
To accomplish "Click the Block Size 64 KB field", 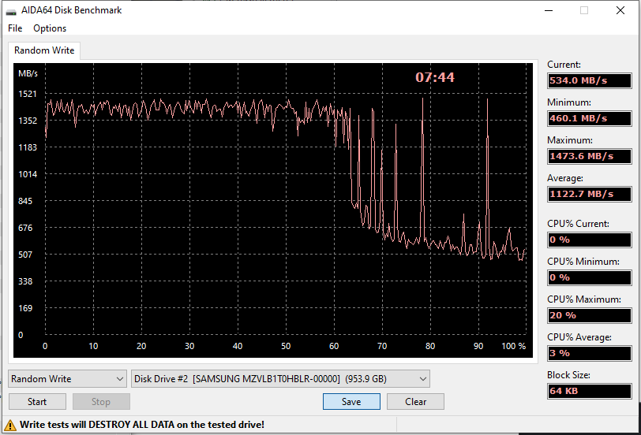I will click(590, 391).
